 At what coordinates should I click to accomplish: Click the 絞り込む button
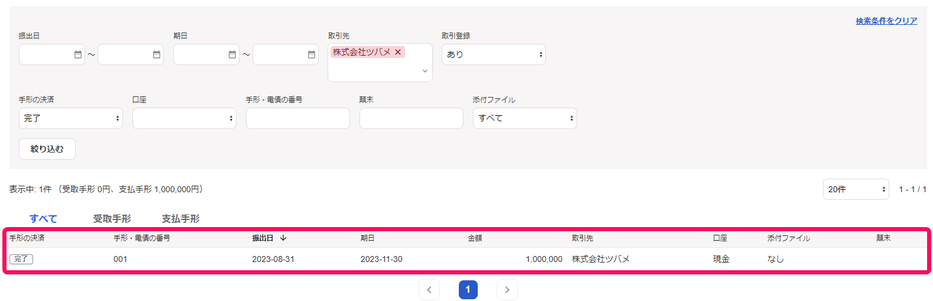47,149
